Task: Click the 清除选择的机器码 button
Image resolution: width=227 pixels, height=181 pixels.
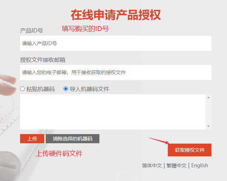Action: pyautogui.click(x=72, y=139)
